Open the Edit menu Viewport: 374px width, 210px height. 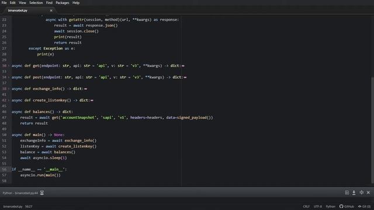click(x=13, y=2)
